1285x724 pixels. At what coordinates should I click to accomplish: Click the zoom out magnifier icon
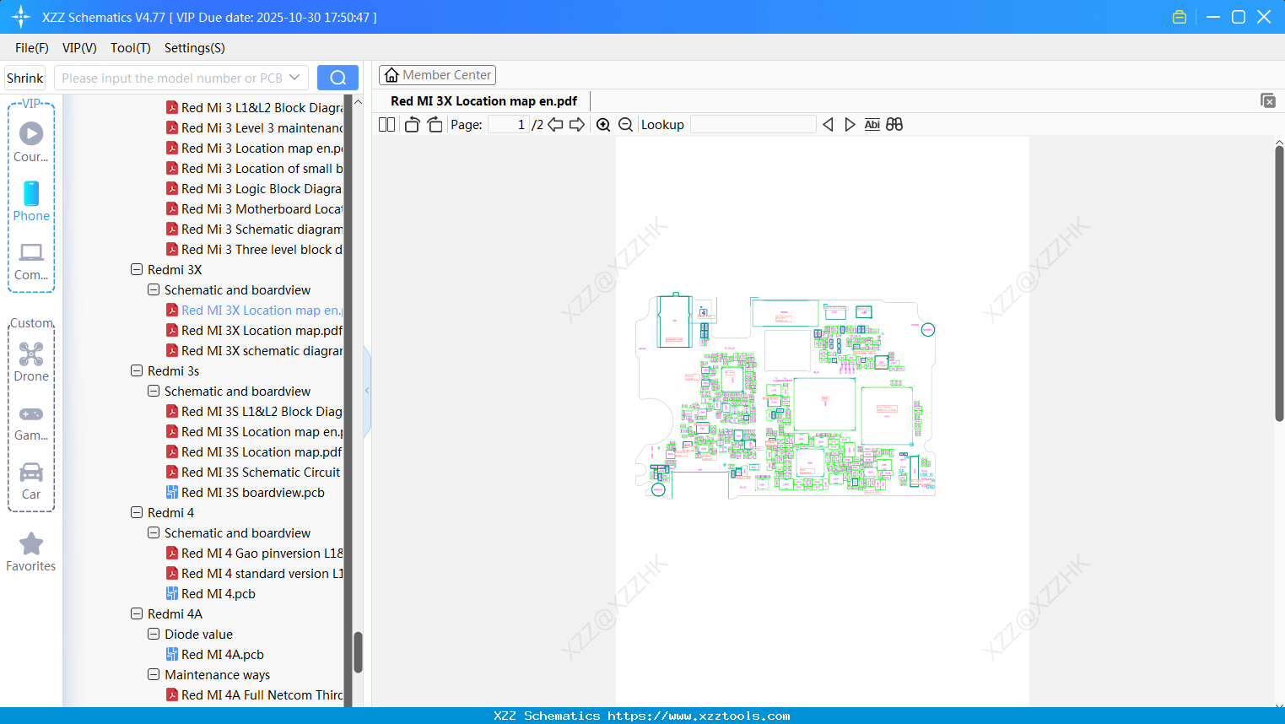tap(625, 124)
